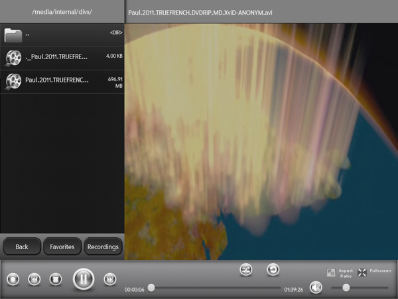The height and width of the screenshot is (299, 398).
Task: Open the Recordings list
Action: tap(103, 247)
